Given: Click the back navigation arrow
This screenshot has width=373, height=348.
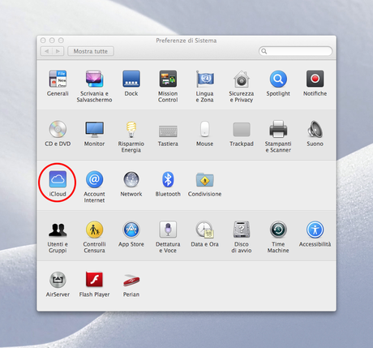Looking at the screenshot, I should [46, 51].
